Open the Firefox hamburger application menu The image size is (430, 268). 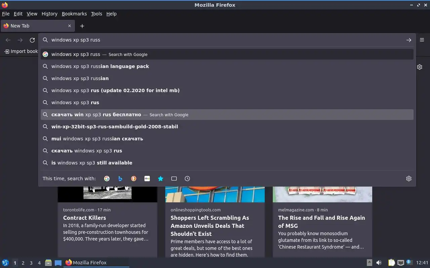click(x=422, y=40)
